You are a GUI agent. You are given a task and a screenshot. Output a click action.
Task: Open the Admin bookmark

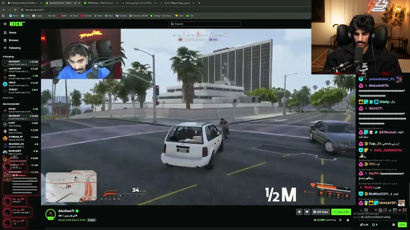(14, 16)
